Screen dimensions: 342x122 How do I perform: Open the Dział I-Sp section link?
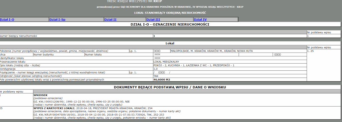tap(57, 20)
